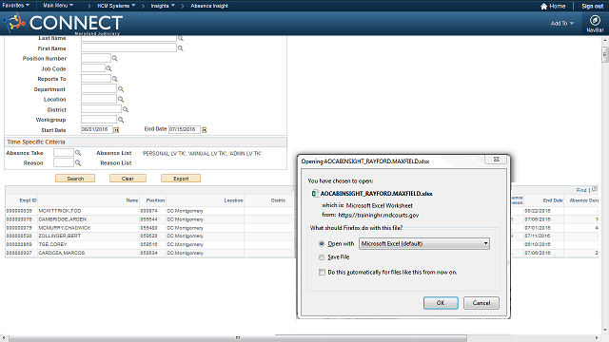Image resolution: width=609 pixels, height=342 pixels.
Task: Select the Save File radio button
Action: pos(322,257)
